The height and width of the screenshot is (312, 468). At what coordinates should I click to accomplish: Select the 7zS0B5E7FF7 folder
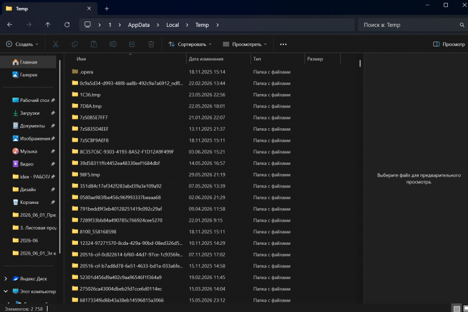click(90, 118)
